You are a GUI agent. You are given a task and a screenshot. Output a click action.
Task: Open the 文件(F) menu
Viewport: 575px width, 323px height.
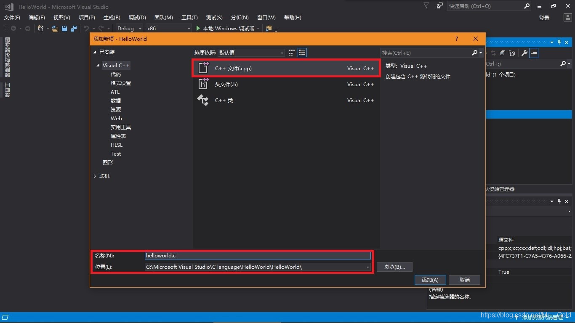point(12,17)
